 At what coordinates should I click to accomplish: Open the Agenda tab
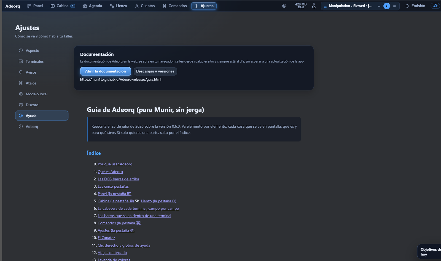click(x=93, y=6)
